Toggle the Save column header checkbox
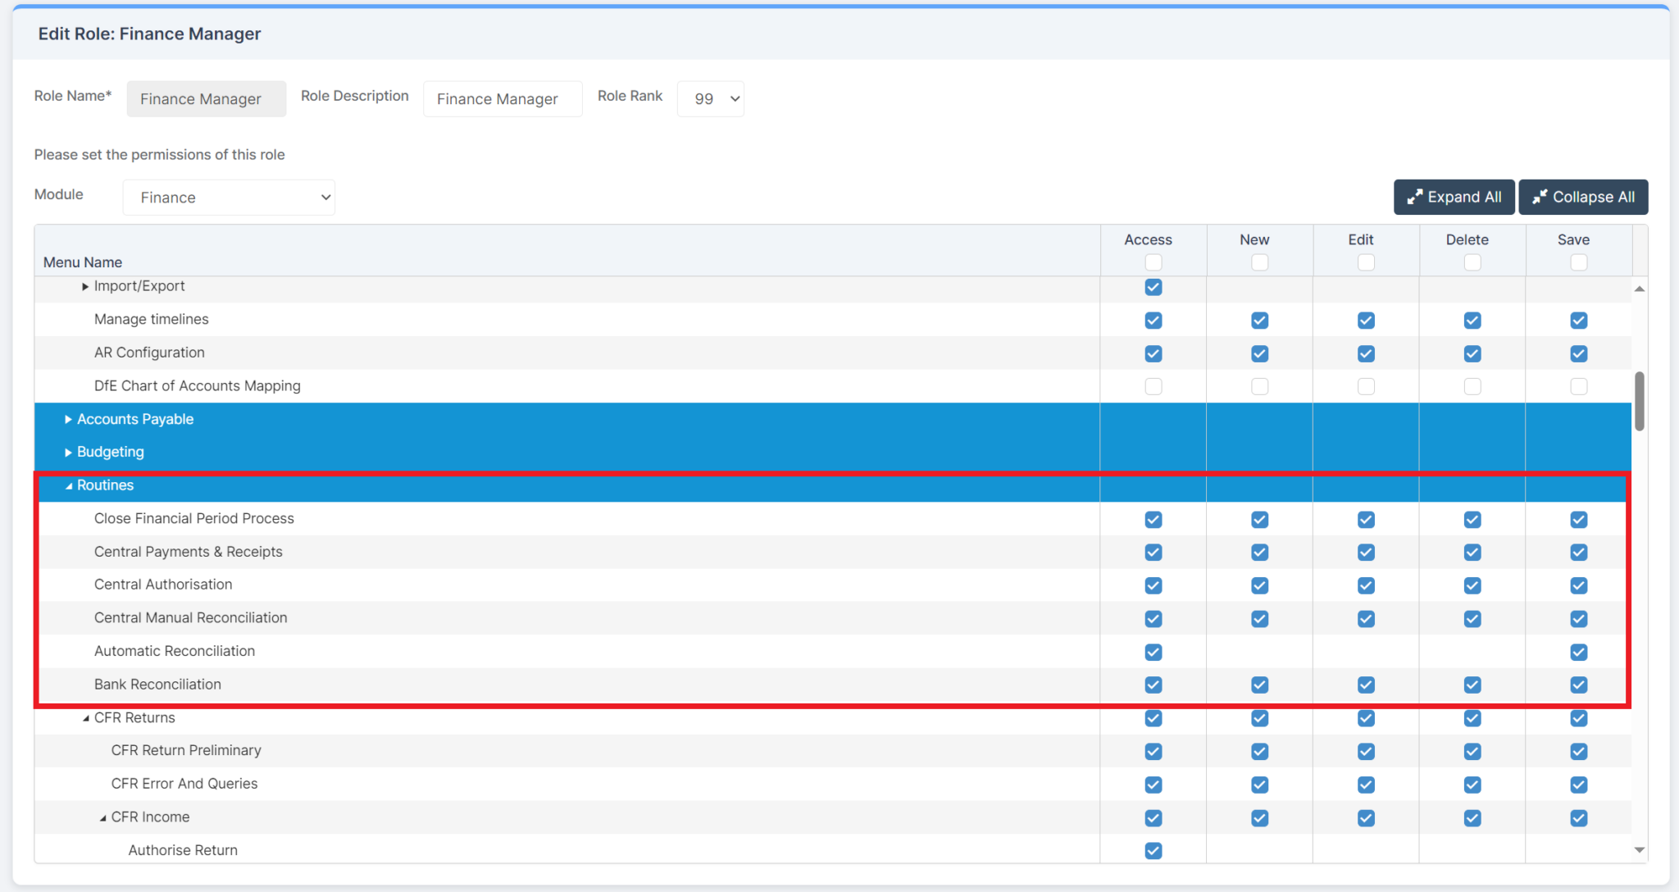This screenshot has height=892, width=1679. [1578, 262]
